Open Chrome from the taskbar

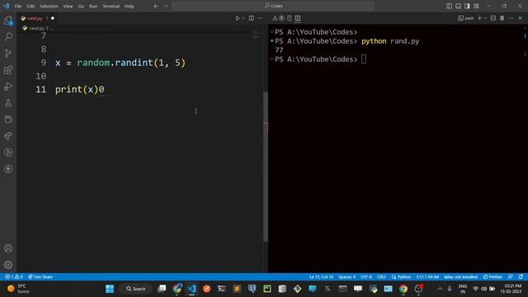click(x=403, y=289)
